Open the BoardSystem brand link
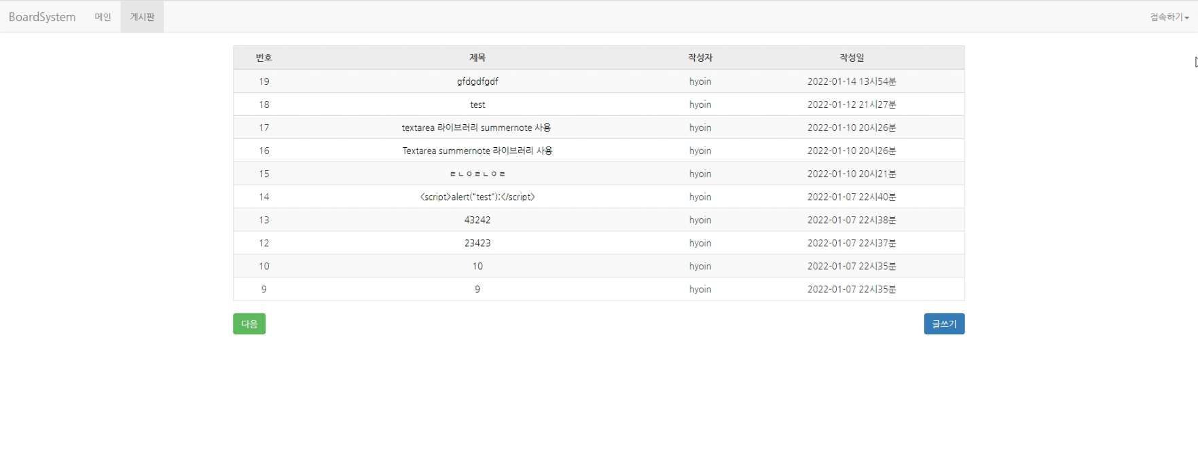This screenshot has width=1198, height=468. pos(42,17)
